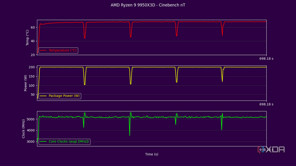Click the 698.18 s label under temperature chart
The width and height of the screenshot is (296, 166).
pyautogui.click(x=266, y=59)
